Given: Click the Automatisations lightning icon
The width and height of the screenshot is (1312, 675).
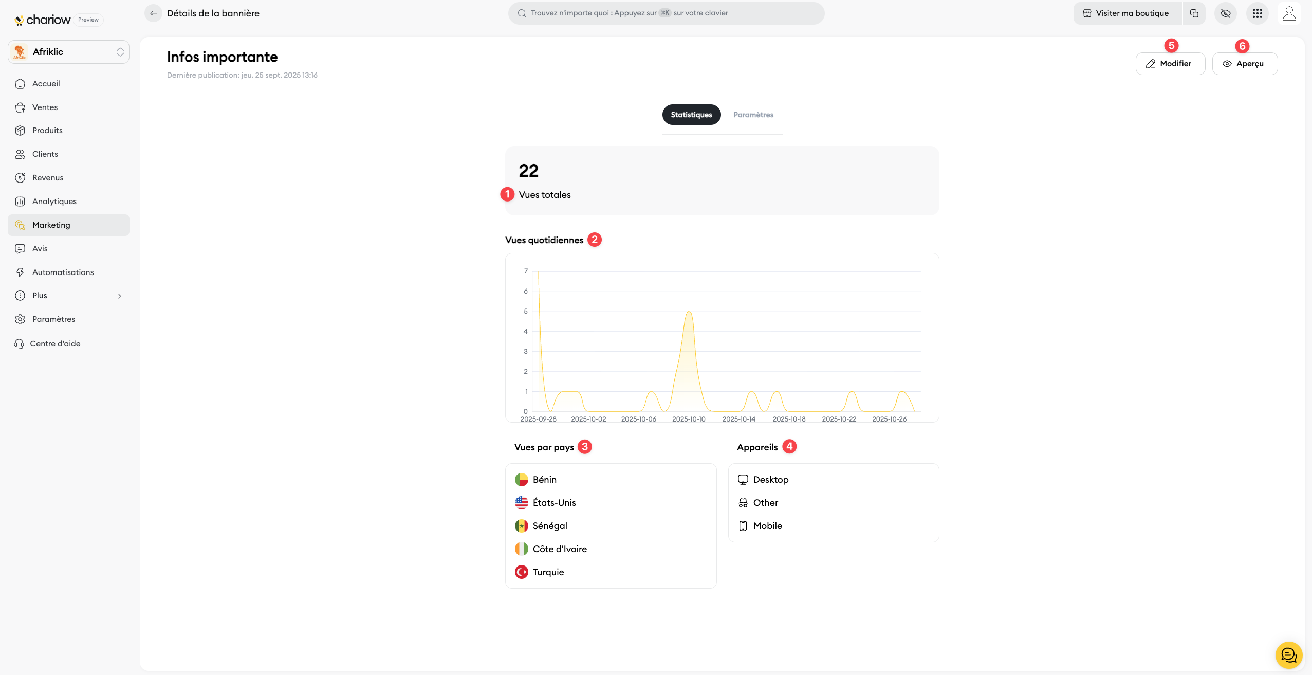Looking at the screenshot, I should click(x=20, y=272).
